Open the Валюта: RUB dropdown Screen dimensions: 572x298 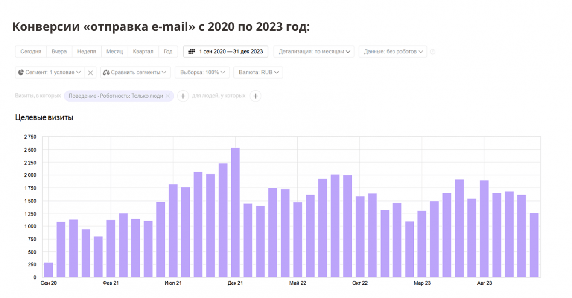[x=258, y=73]
